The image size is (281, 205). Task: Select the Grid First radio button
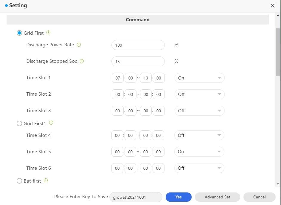pos(19,33)
